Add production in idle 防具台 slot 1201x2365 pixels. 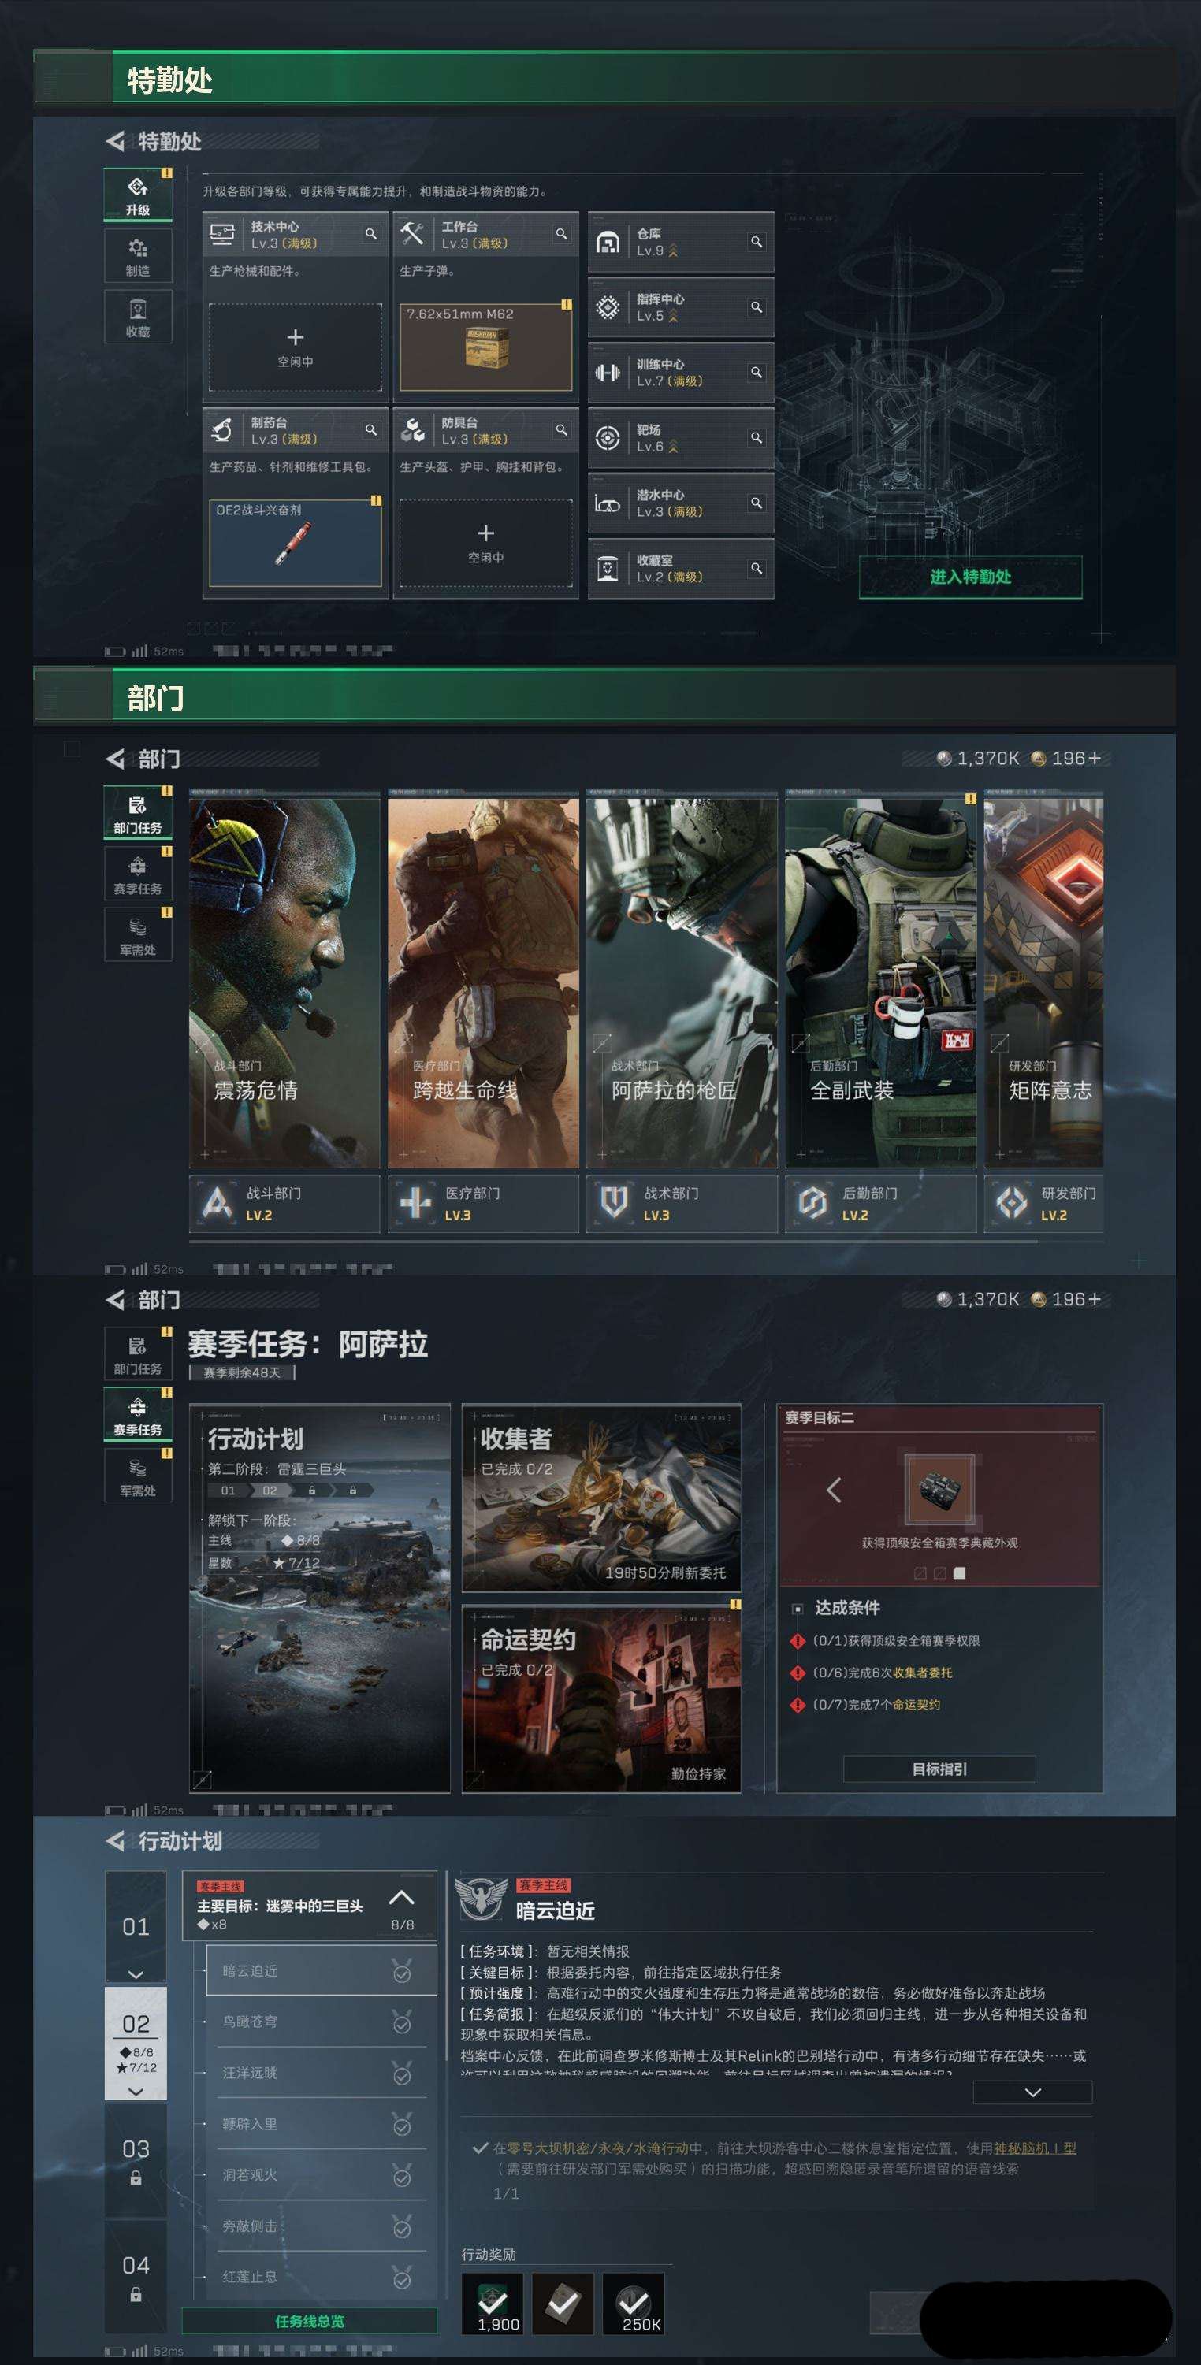pos(485,544)
